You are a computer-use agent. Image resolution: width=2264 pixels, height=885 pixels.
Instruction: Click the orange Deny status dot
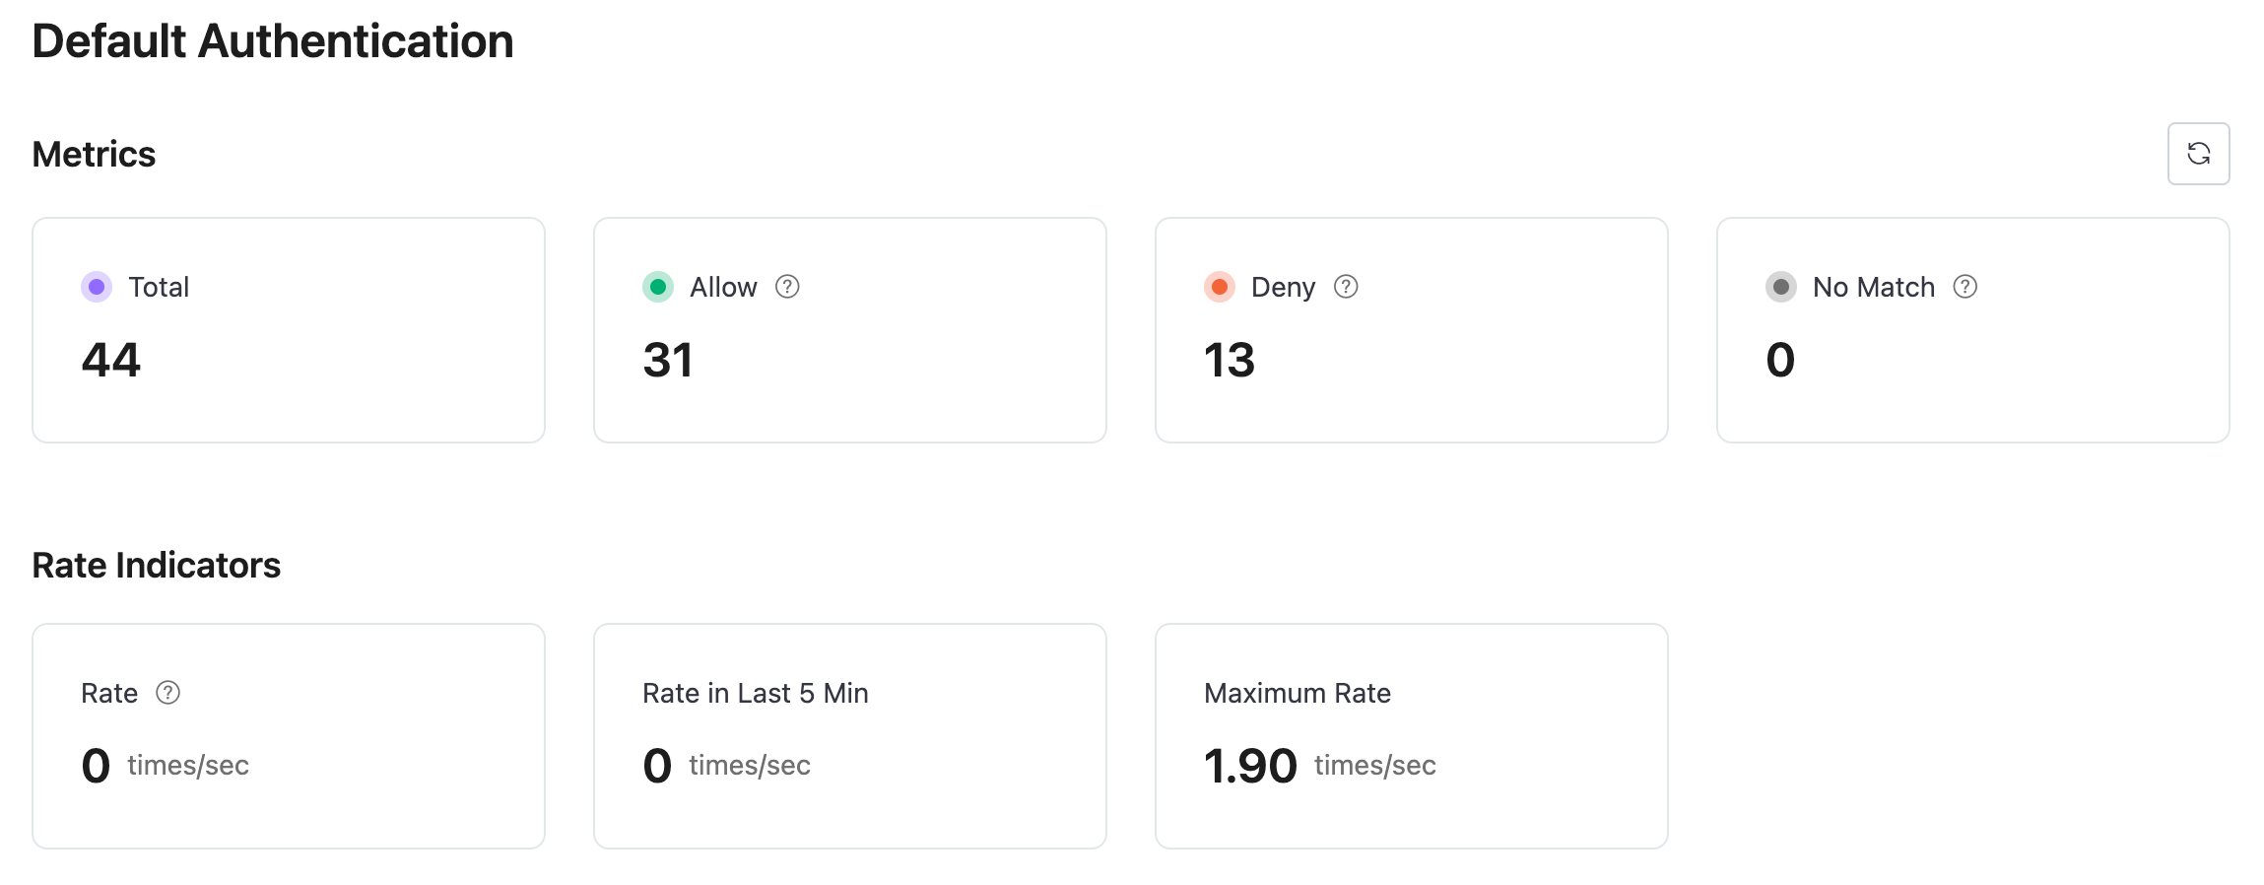(1220, 287)
